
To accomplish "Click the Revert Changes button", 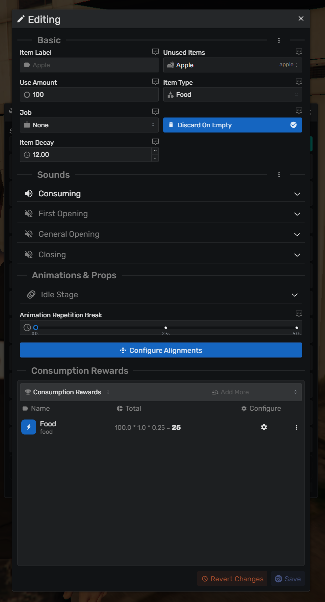I will pyautogui.click(x=232, y=579).
